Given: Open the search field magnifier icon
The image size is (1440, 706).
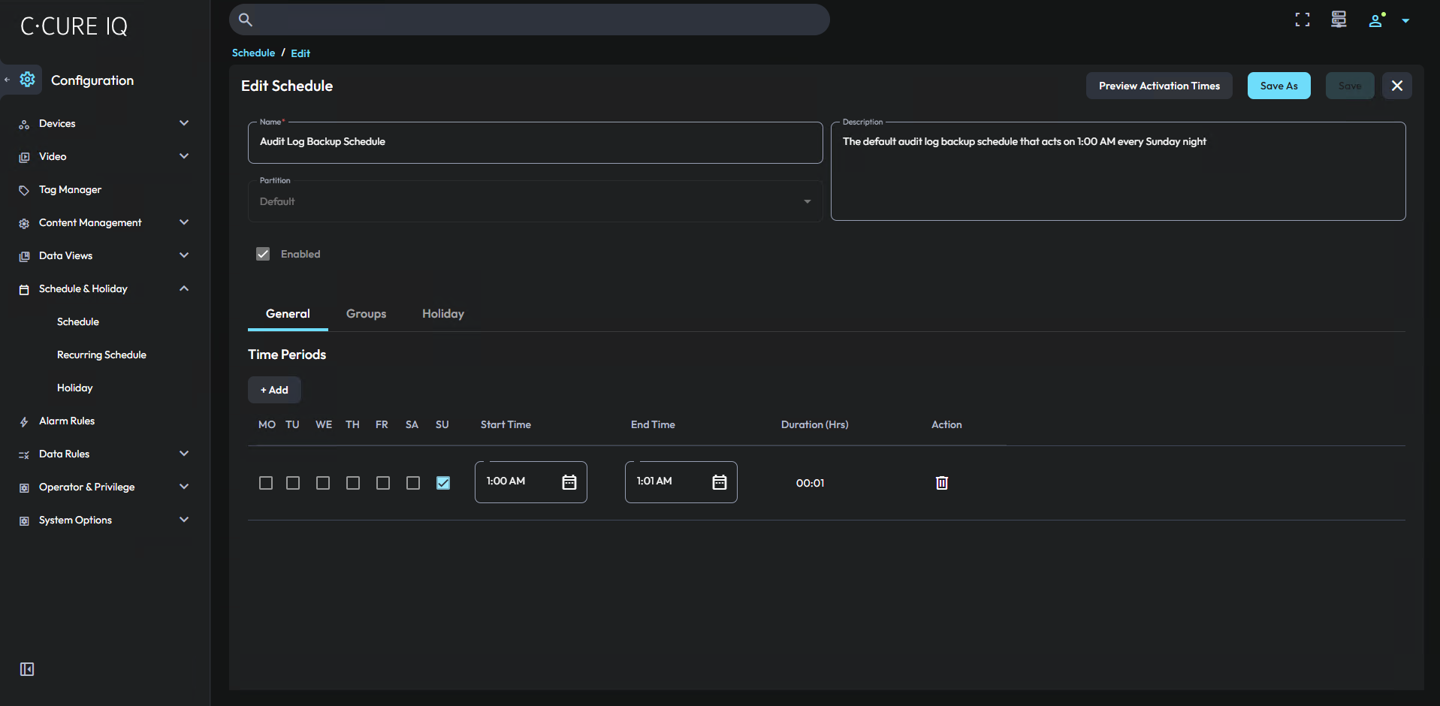Looking at the screenshot, I should pyautogui.click(x=245, y=20).
